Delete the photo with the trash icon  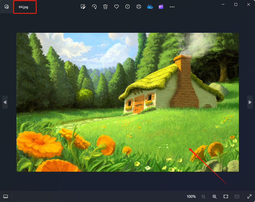click(x=105, y=7)
